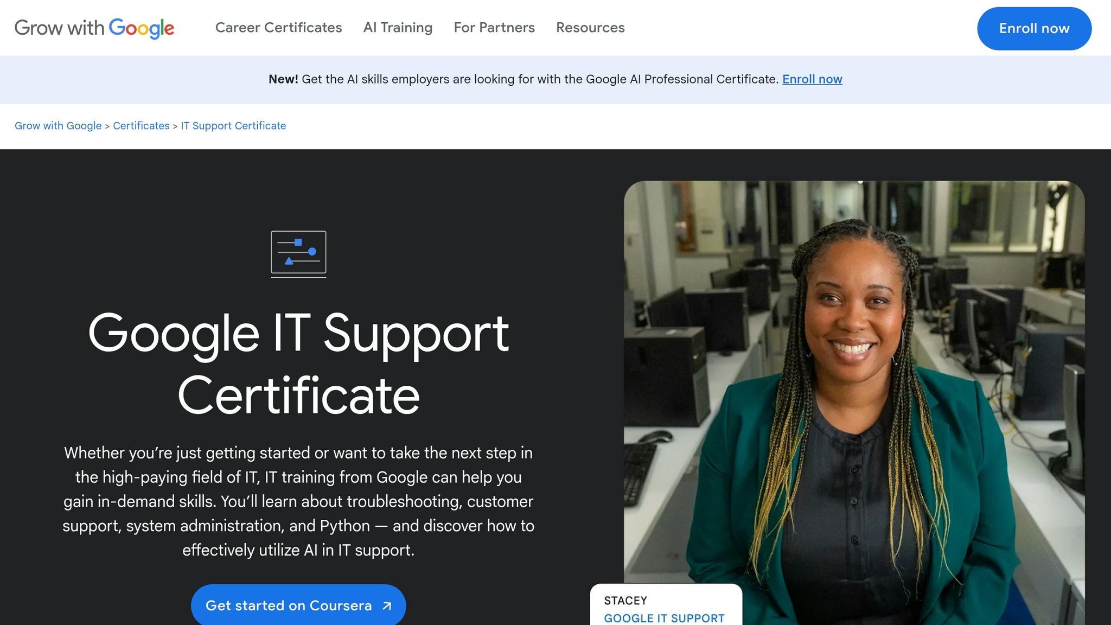The width and height of the screenshot is (1111, 625).
Task: Open the Career Certificates menu
Action: tap(278, 28)
